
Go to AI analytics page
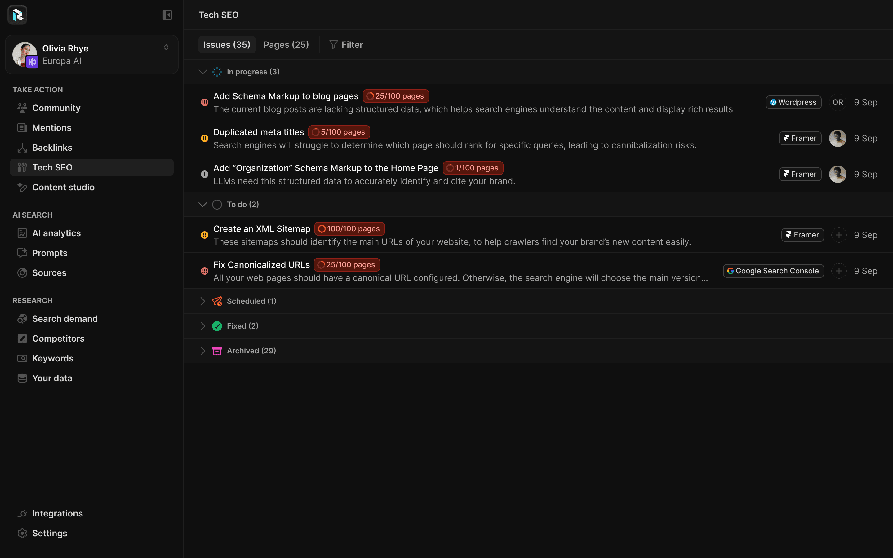[x=56, y=233]
